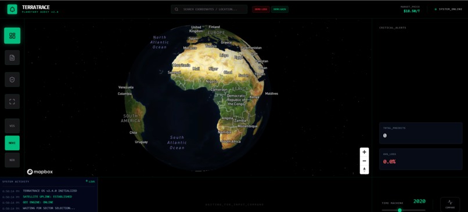Focus the Search Coordinates / Location field

coord(209,9)
